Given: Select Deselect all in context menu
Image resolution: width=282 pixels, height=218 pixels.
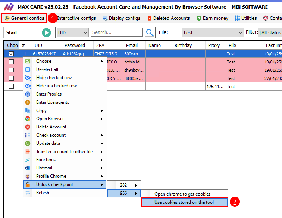Looking at the screenshot, I should click(65, 69).
